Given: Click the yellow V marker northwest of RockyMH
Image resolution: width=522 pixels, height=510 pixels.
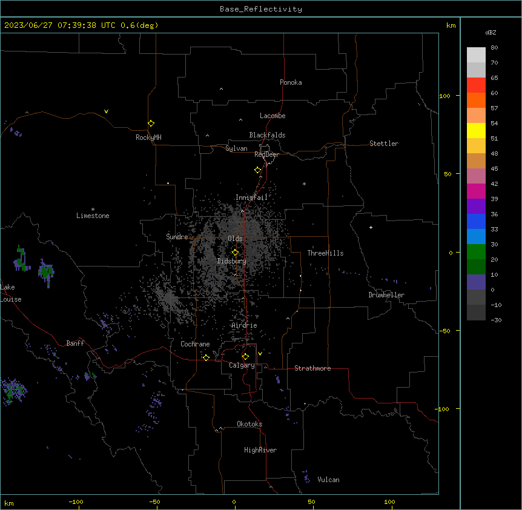Looking at the screenshot, I should (x=106, y=111).
